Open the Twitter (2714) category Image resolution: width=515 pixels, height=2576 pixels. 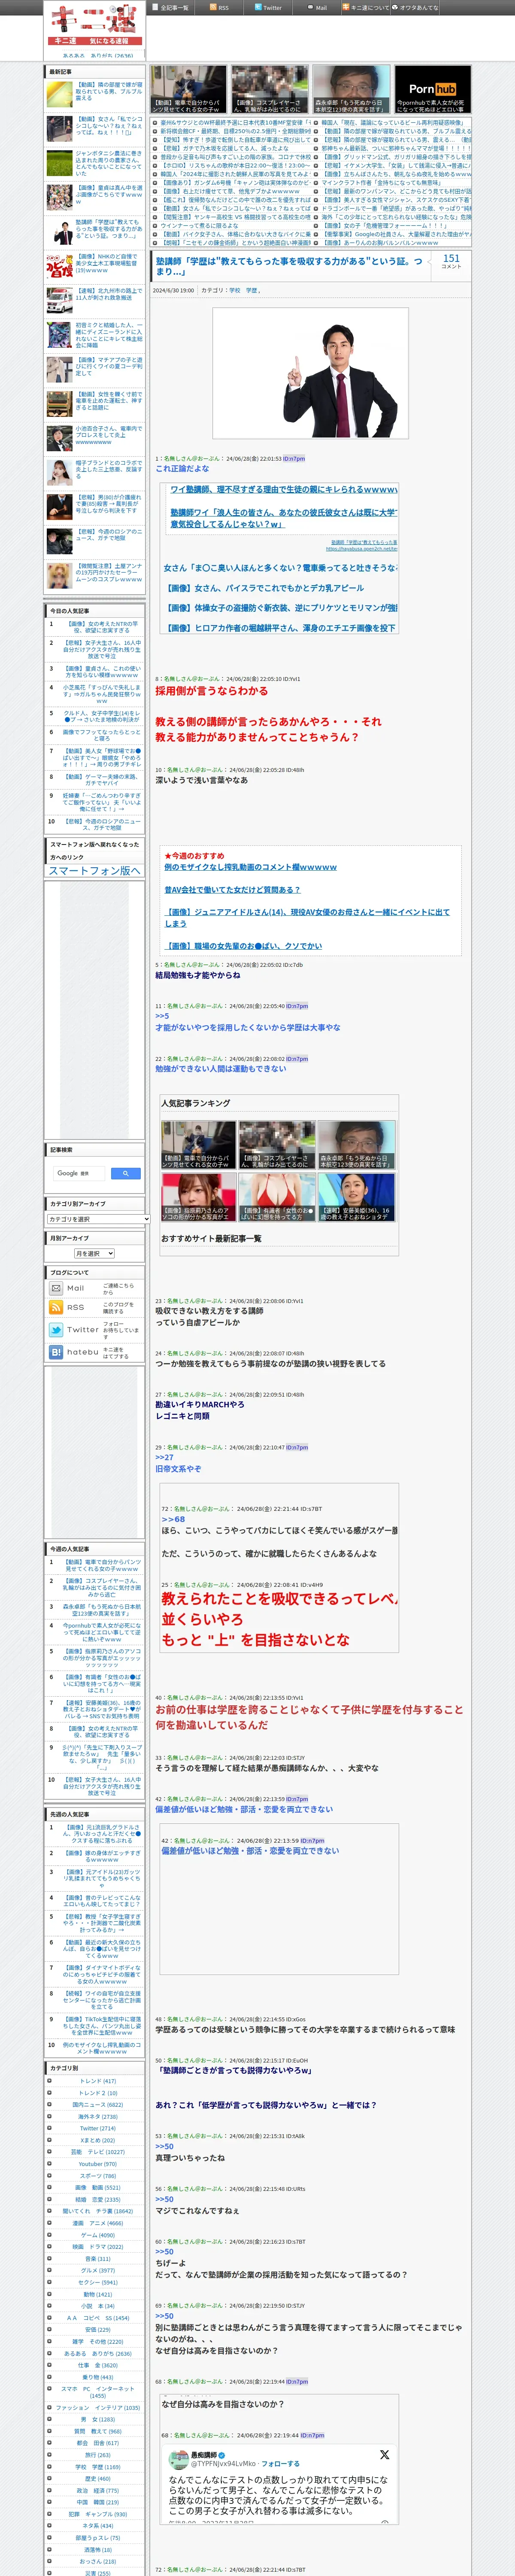click(98, 2129)
